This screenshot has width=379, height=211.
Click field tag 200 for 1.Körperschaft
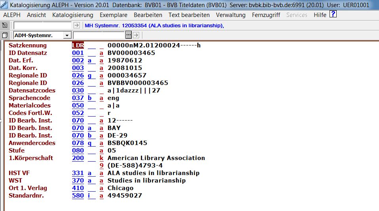click(x=78, y=158)
